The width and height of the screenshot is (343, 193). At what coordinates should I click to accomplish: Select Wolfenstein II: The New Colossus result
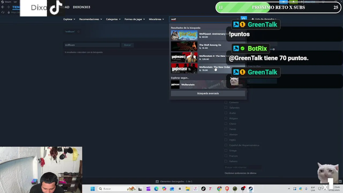point(208,57)
